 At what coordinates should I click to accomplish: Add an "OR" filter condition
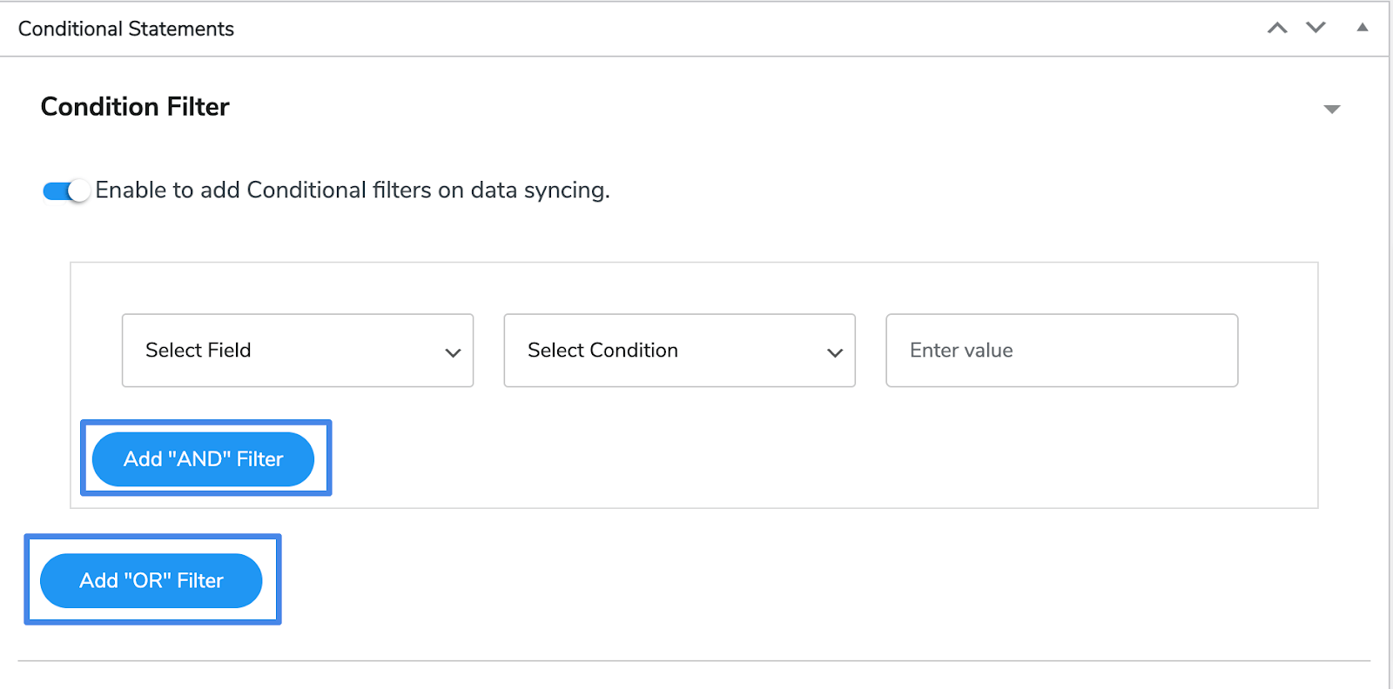coord(151,580)
